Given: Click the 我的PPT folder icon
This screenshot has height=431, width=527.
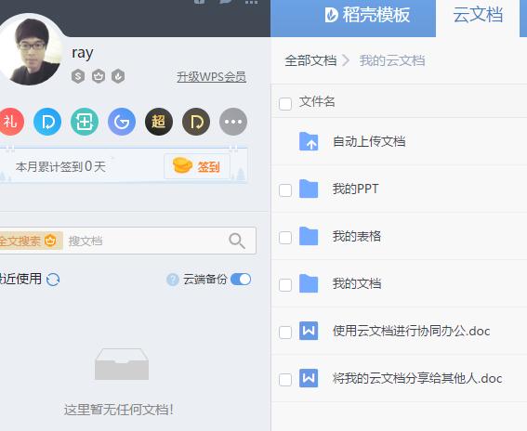Looking at the screenshot, I should point(309,189).
